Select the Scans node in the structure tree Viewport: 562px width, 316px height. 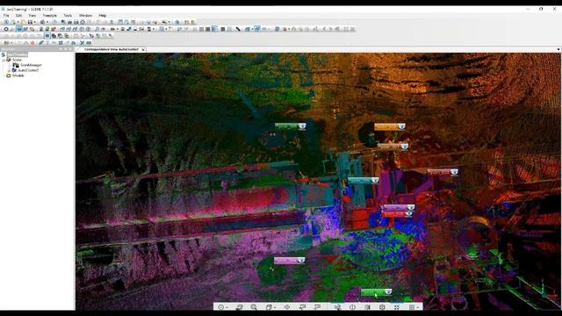17,60
